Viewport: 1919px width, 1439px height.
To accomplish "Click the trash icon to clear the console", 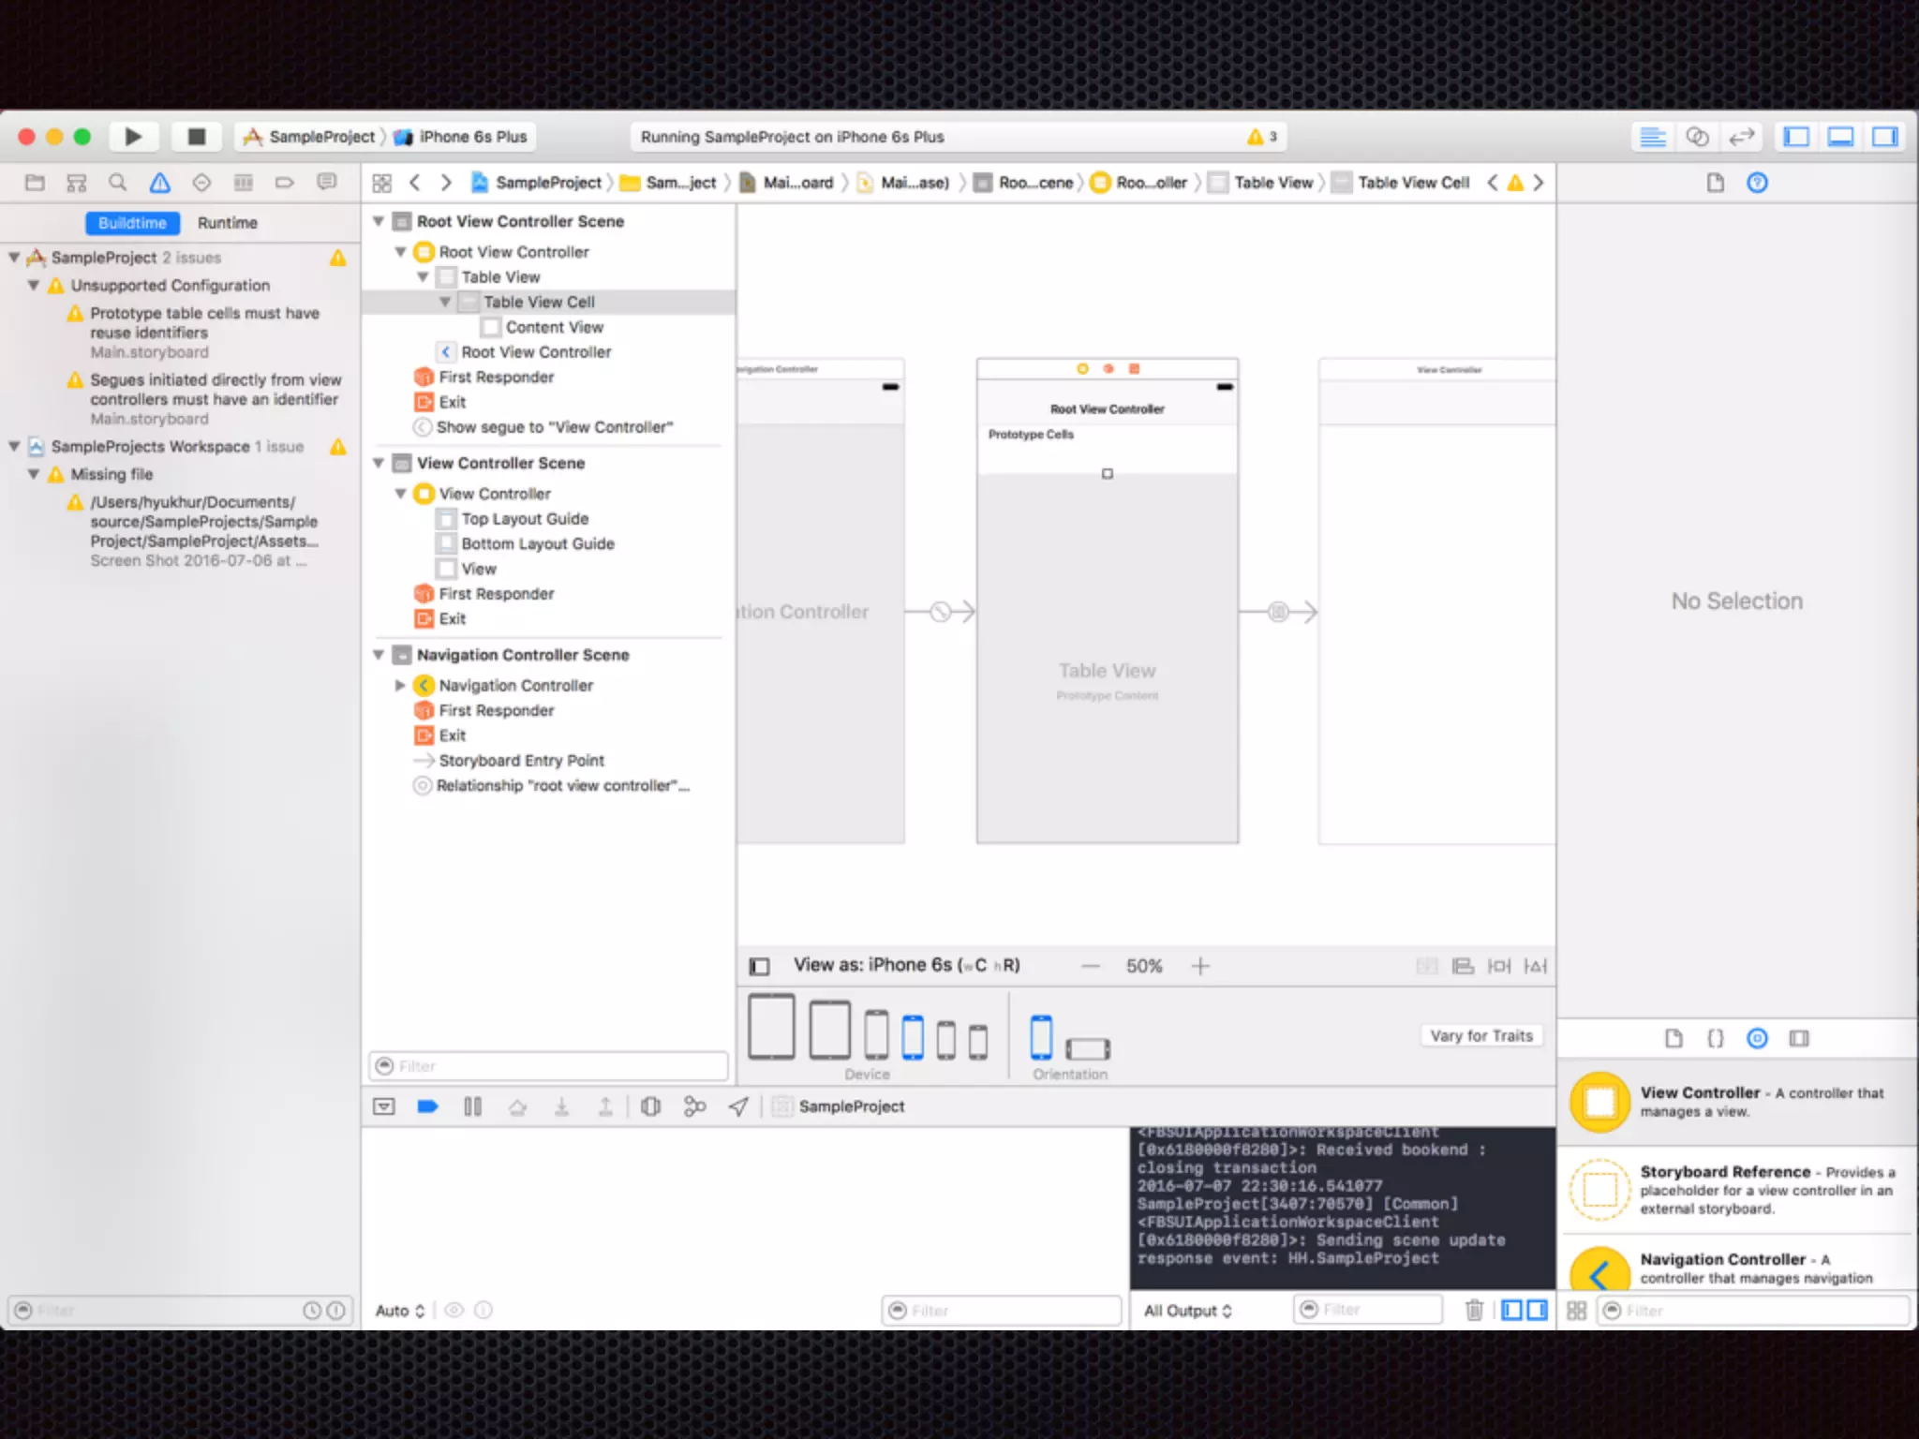I will 1474,1310.
